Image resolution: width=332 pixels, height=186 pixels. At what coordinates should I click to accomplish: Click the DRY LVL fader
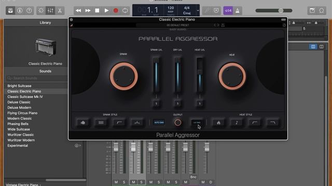[177, 75]
